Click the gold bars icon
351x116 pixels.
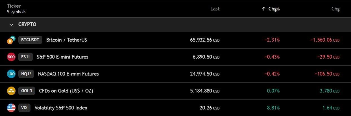click(11, 91)
